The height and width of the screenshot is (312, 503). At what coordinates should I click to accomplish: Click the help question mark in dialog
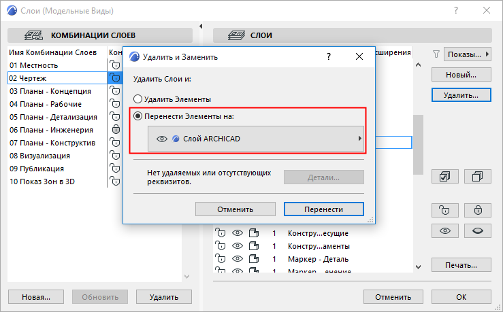pyautogui.click(x=329, y=57)
